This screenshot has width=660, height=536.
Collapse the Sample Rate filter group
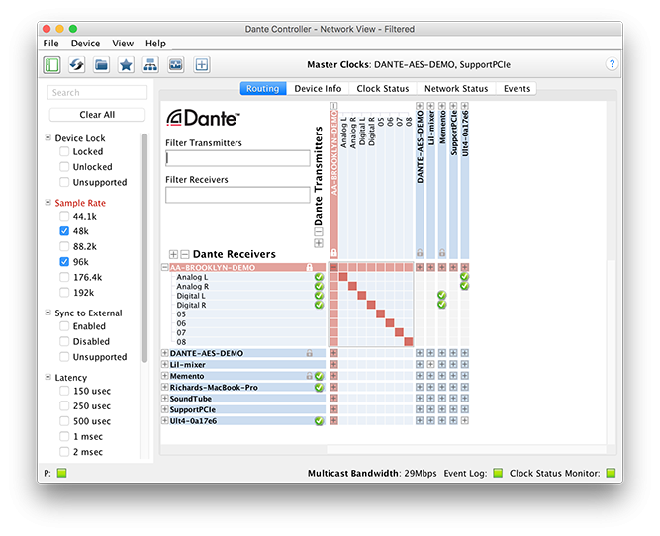(x=48, y=203)
